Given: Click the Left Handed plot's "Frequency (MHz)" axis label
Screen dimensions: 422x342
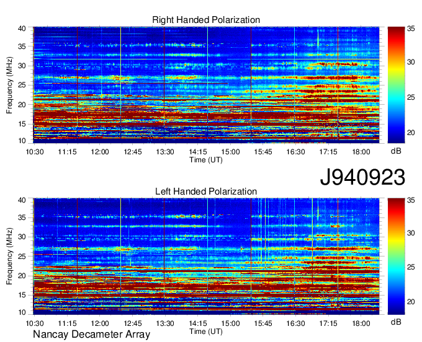Looking at the screenshot, I should pos(9,256).
